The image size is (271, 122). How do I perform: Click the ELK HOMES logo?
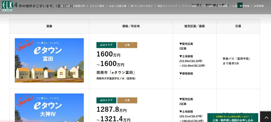7,6
